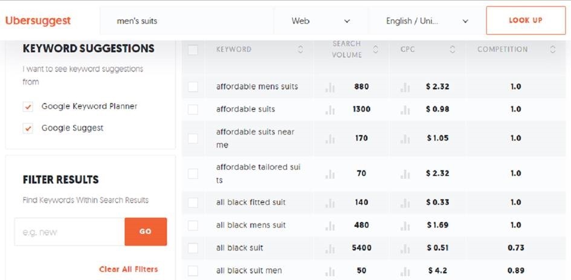Click the search volume chart icon for affordable suits

pos(330,110)
